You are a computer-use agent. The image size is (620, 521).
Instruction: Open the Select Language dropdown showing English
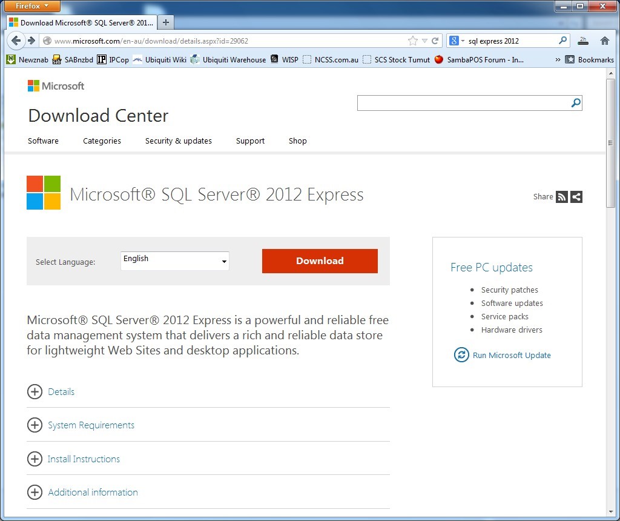pyautogui.click(x=174, y=260)
